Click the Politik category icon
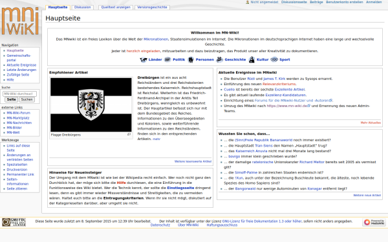This screenshot has width=388, height=242. coord(167,59)
